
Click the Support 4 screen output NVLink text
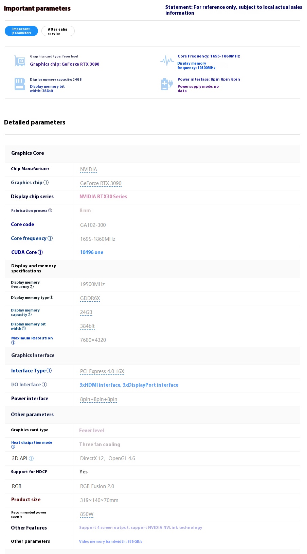tap(141, 527)
